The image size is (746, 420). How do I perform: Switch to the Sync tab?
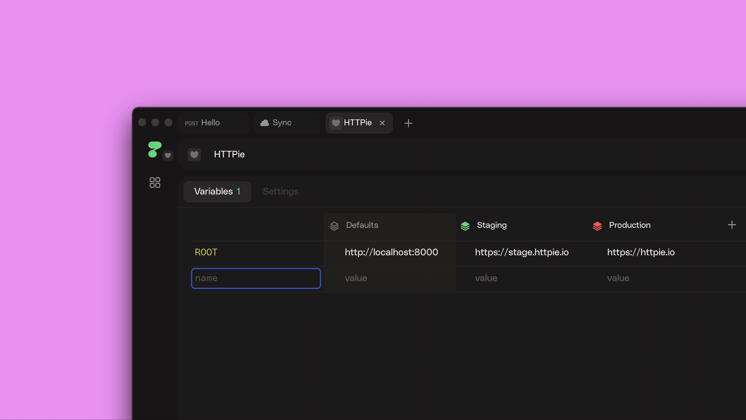coord(287,123)
